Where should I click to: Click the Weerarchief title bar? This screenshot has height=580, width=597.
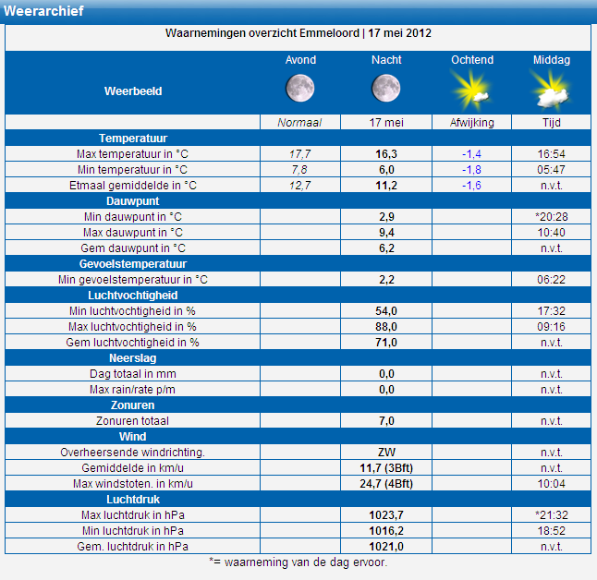44,11
